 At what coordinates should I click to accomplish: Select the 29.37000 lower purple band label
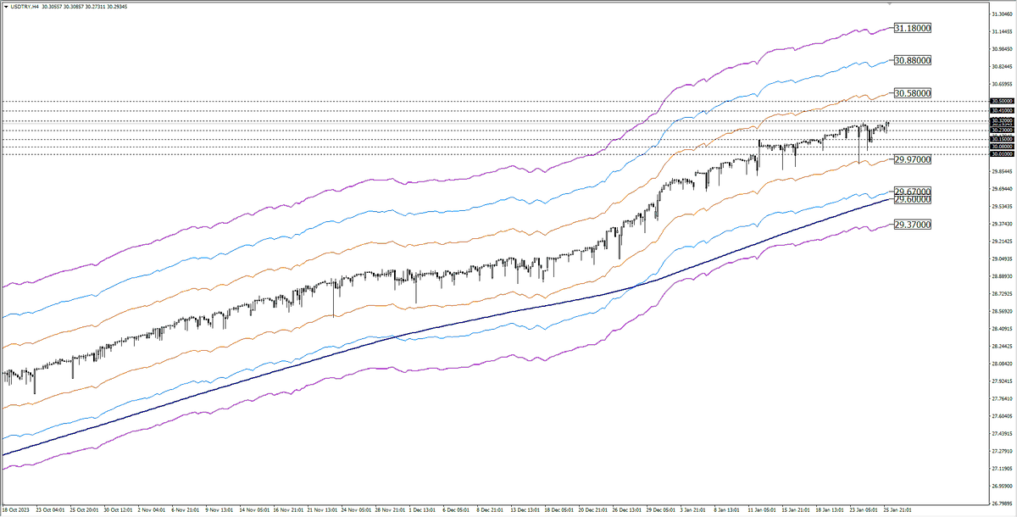[914, 225]
